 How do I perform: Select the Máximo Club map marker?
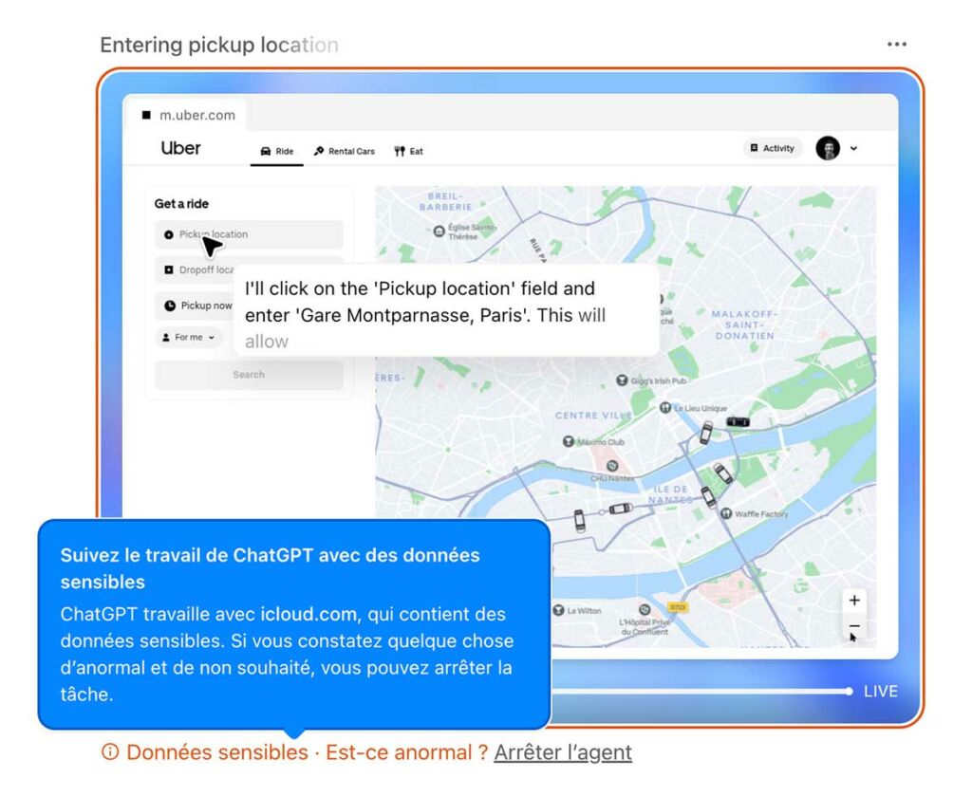pos(568,441)
